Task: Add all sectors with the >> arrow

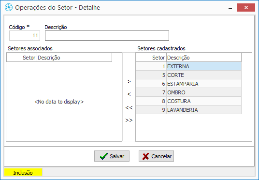Action: click(129, 120)
